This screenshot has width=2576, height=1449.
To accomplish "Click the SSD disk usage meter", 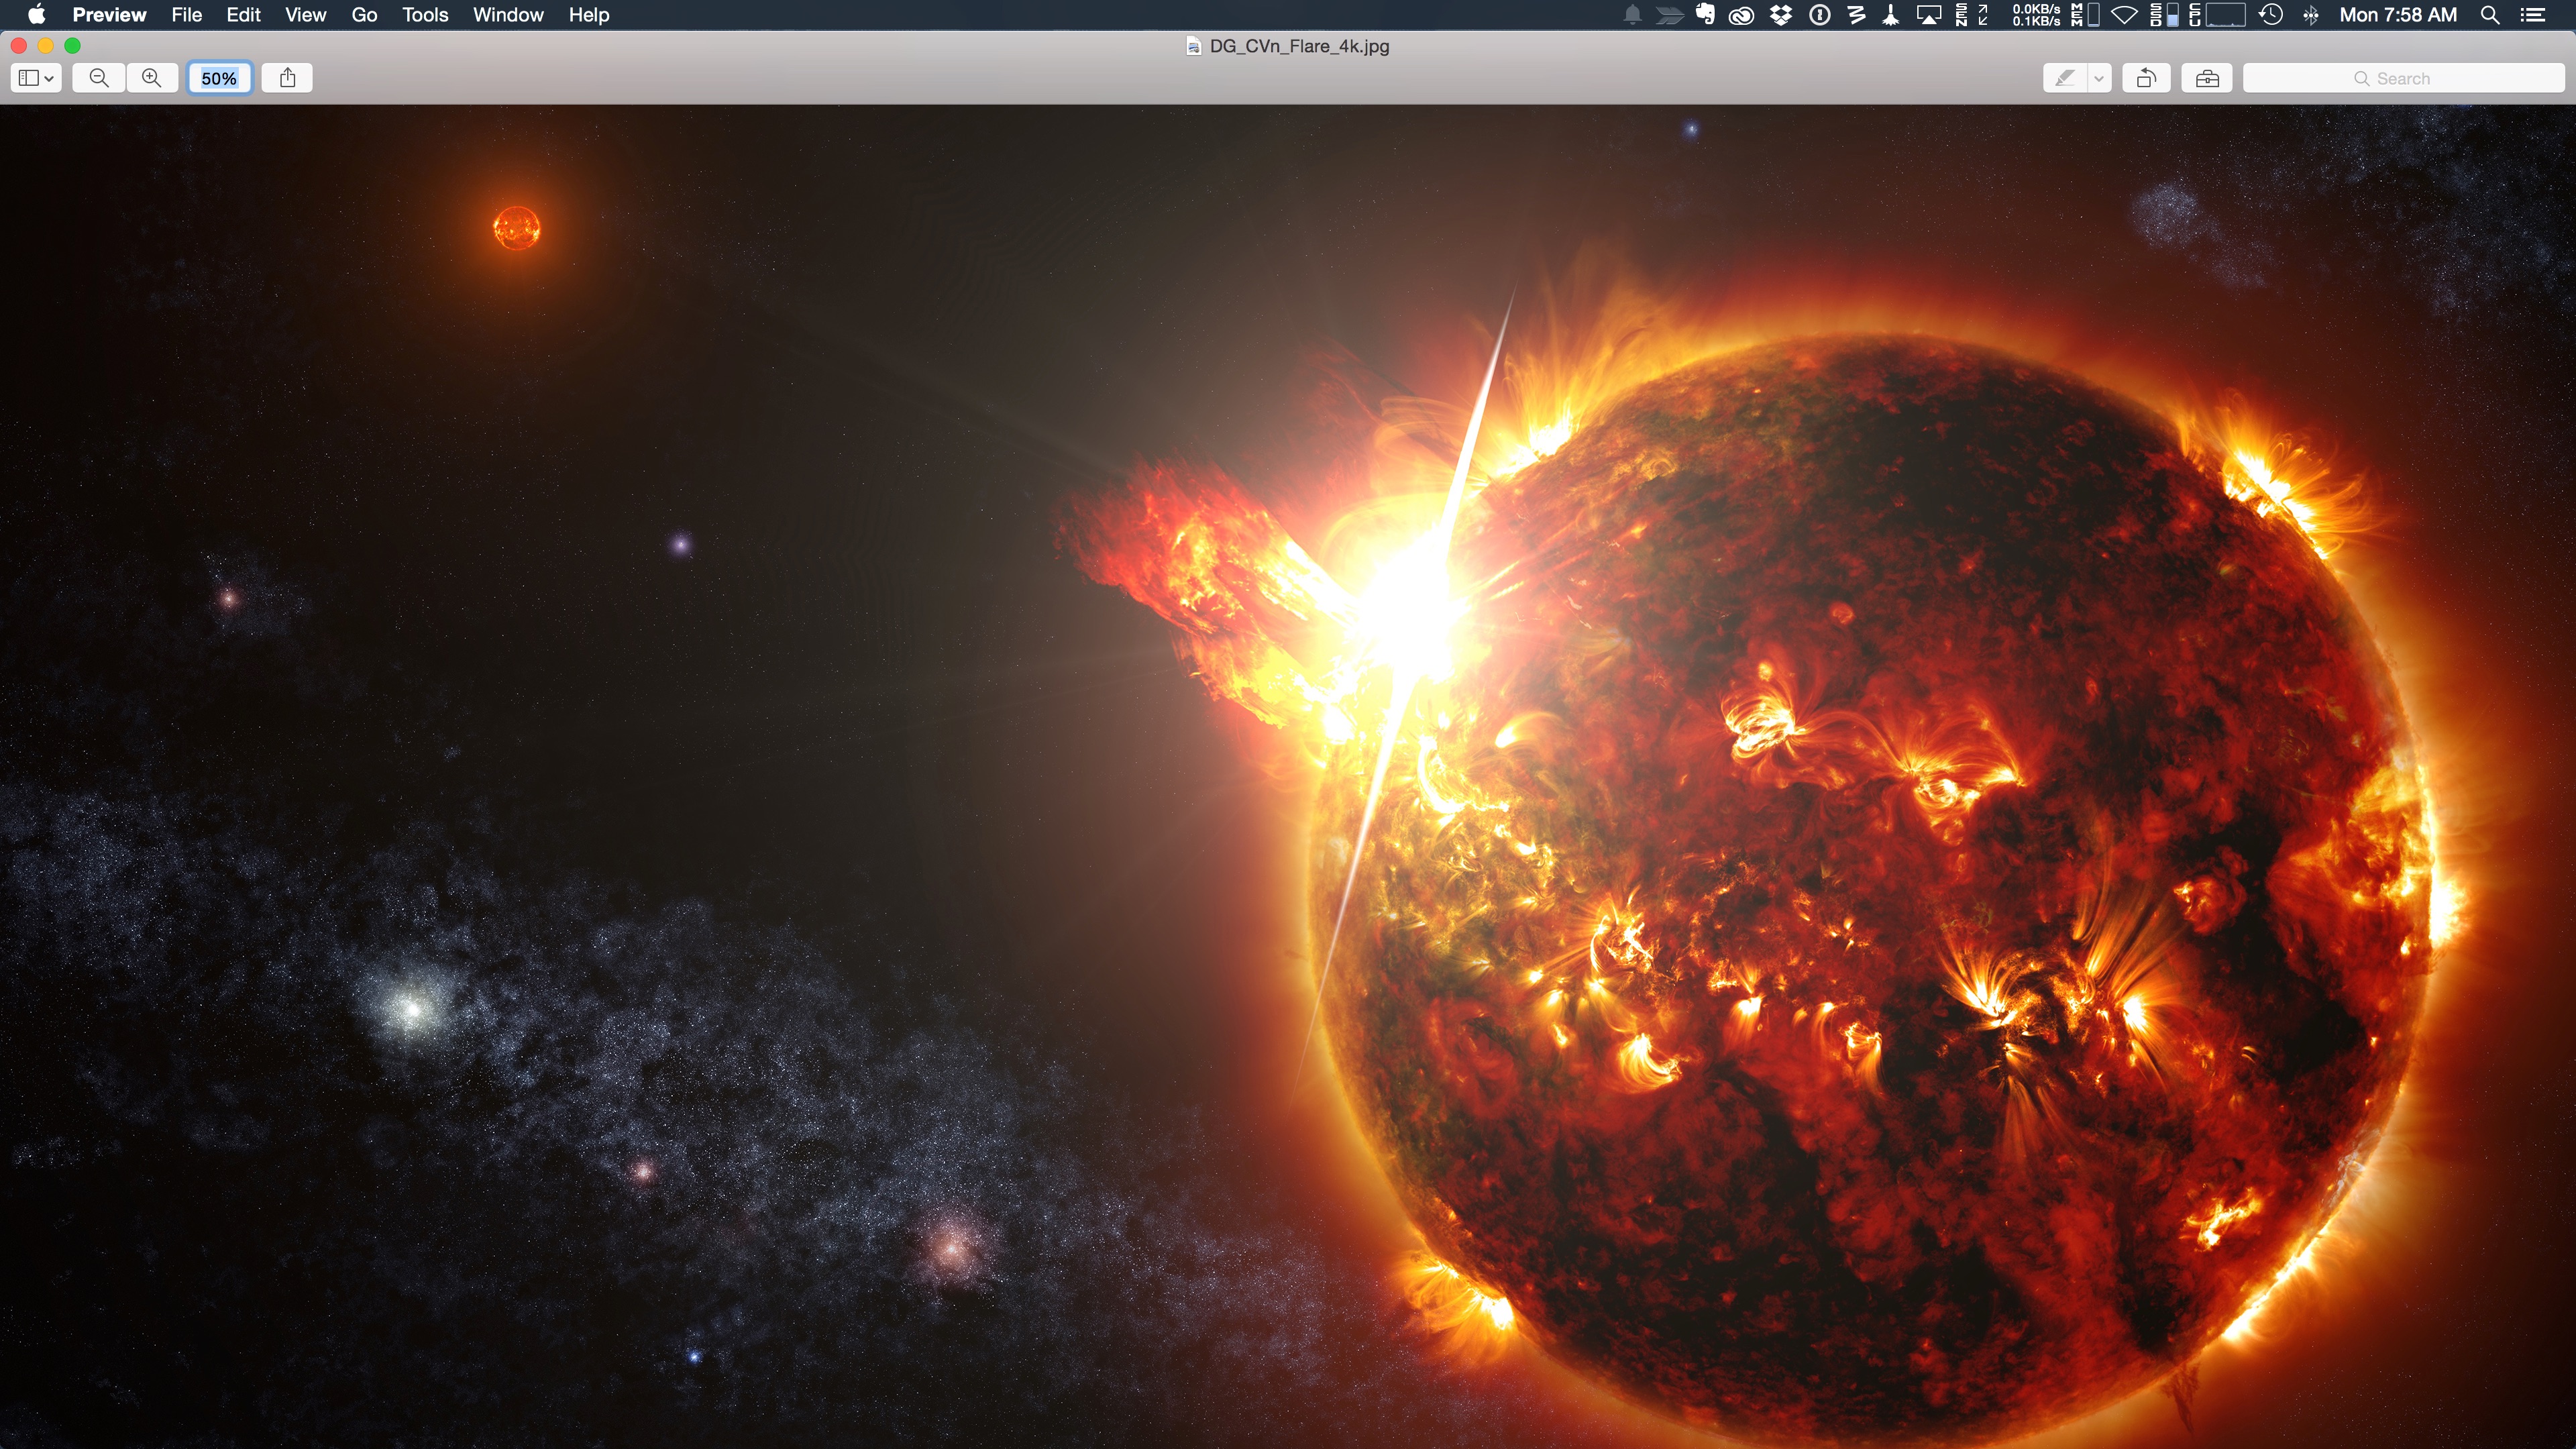I will click(2164, 15).
